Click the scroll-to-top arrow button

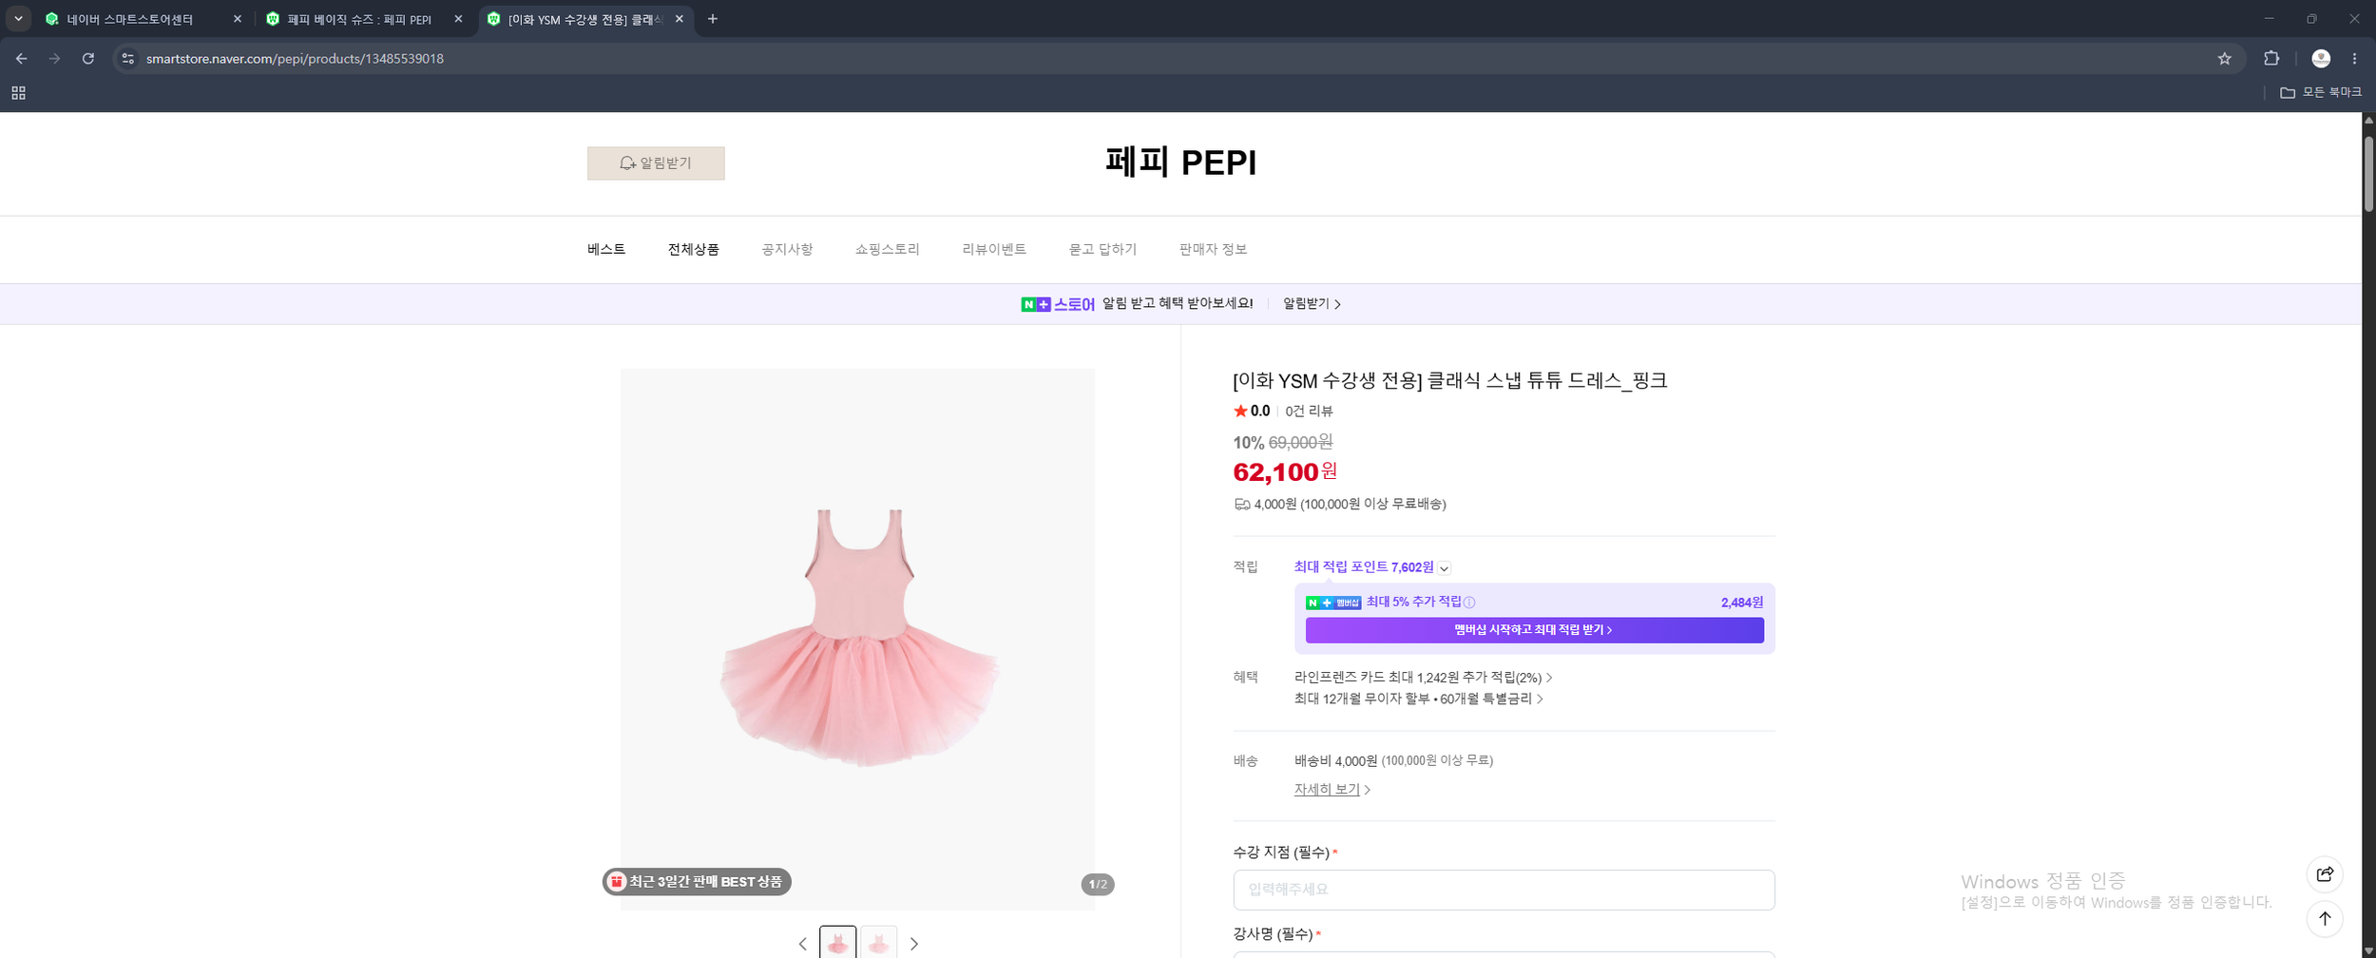[x=2325, y=918]
